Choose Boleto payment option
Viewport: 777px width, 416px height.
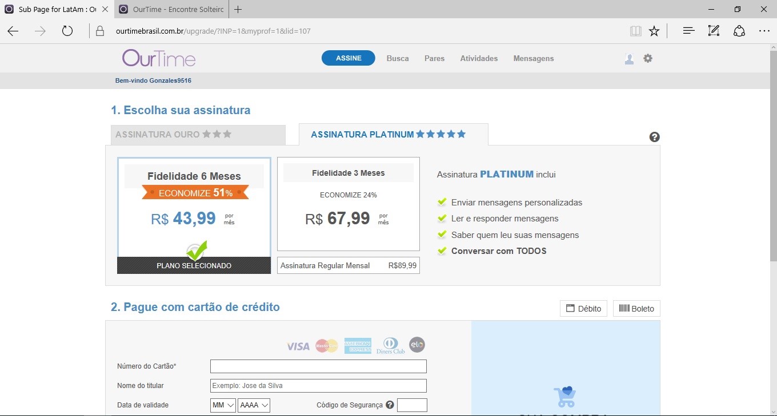pos(636,309)
